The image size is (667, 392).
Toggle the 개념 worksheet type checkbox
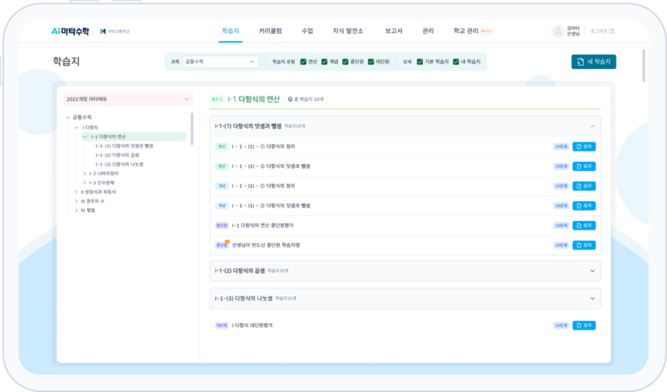tap(324, 62)
